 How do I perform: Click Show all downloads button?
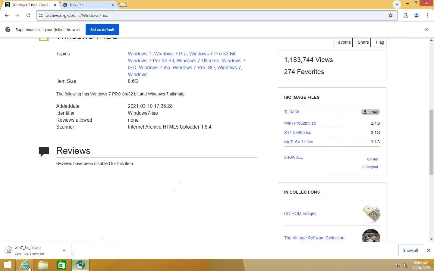(x=410, y=250)
